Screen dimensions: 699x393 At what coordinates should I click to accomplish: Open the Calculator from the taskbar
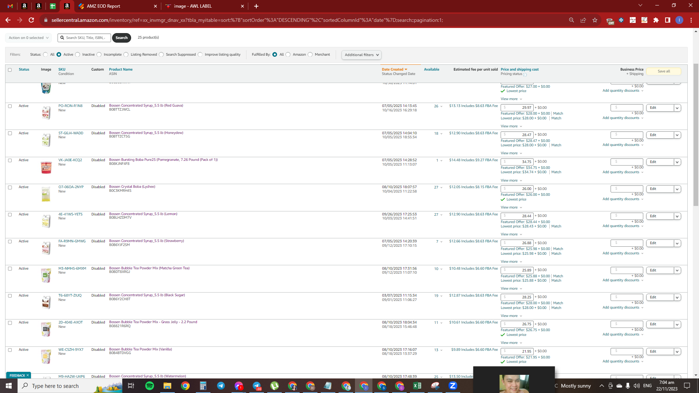(203, 386)
